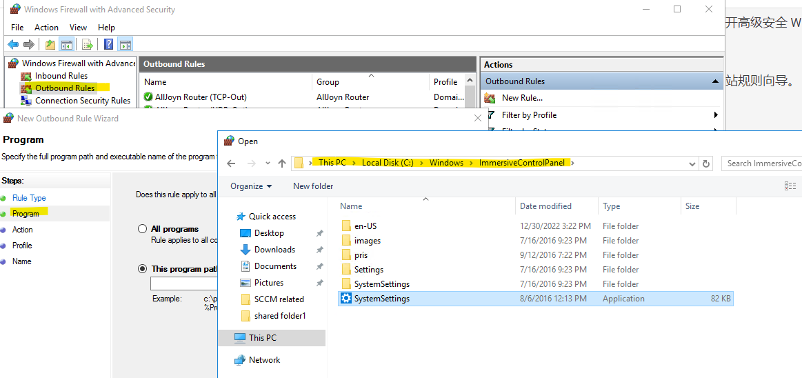The height and width of the screenshot is (378, 802).
Task: Expand the address bar history dropdown
Action: click(692, 163)
